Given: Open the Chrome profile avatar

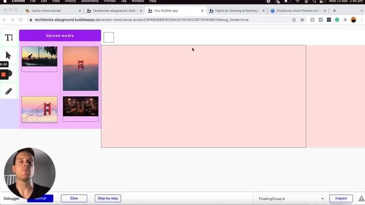Looking at the screenshot, I should 354,20.
